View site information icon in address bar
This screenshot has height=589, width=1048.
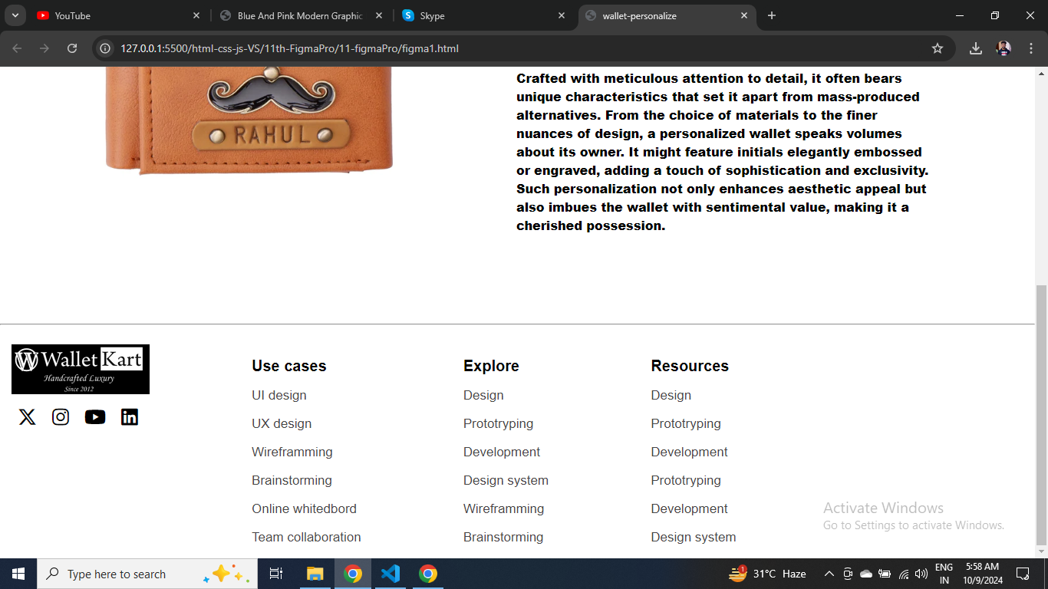(x=106, y=48)
